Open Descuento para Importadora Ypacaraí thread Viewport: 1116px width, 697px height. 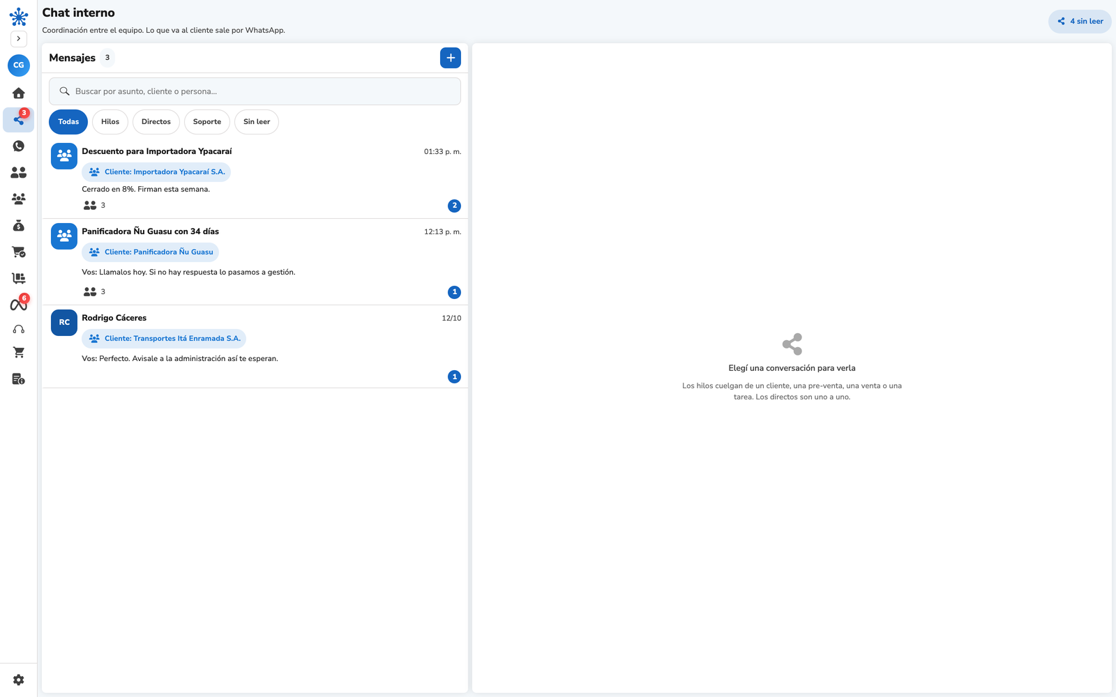point(255,178)
